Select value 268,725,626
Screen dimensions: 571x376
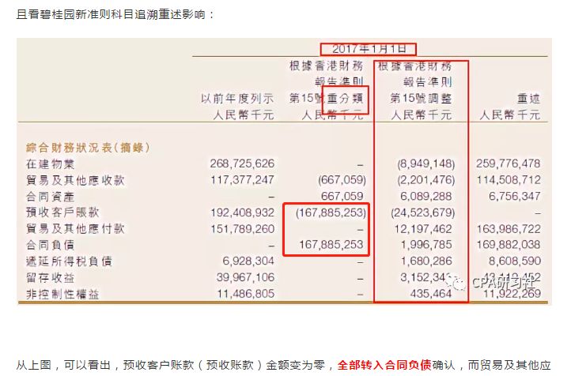point(242,164)
